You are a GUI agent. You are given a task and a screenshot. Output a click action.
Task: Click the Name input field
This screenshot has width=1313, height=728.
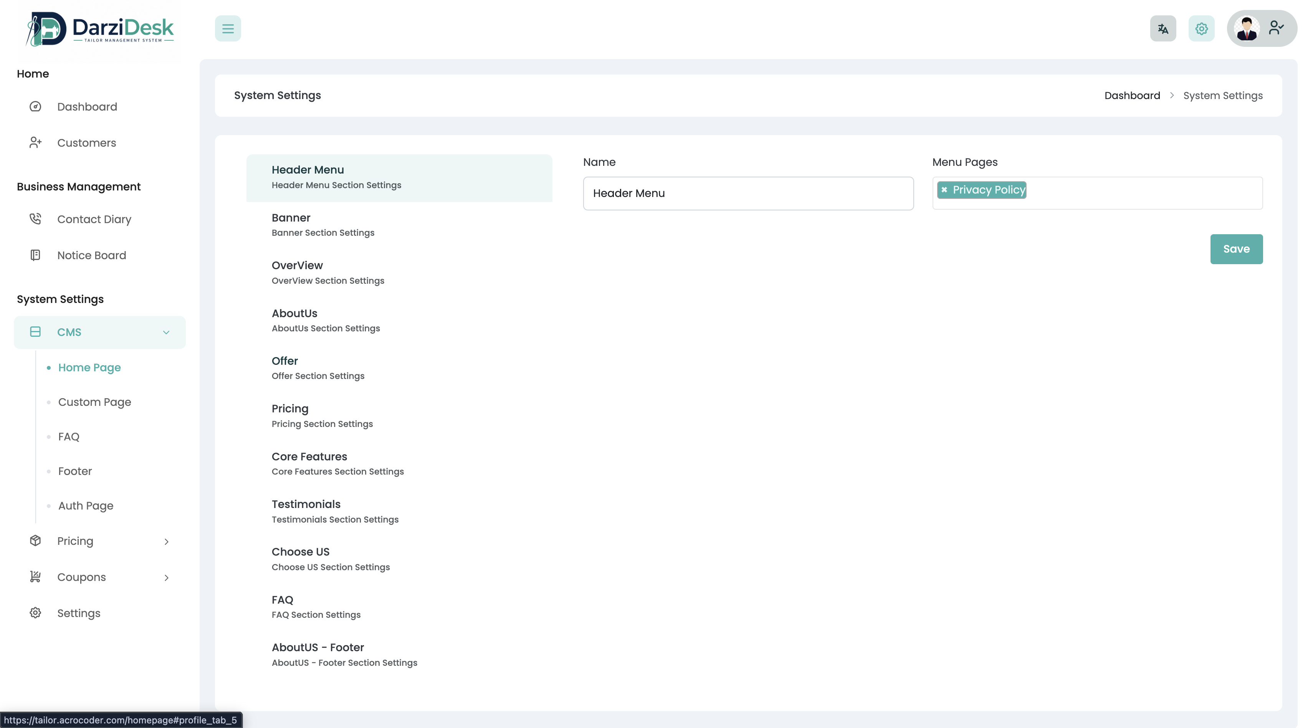748,194
